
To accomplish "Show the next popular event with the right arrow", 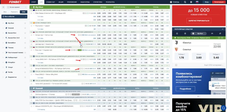I will click(x=221, y=38).
